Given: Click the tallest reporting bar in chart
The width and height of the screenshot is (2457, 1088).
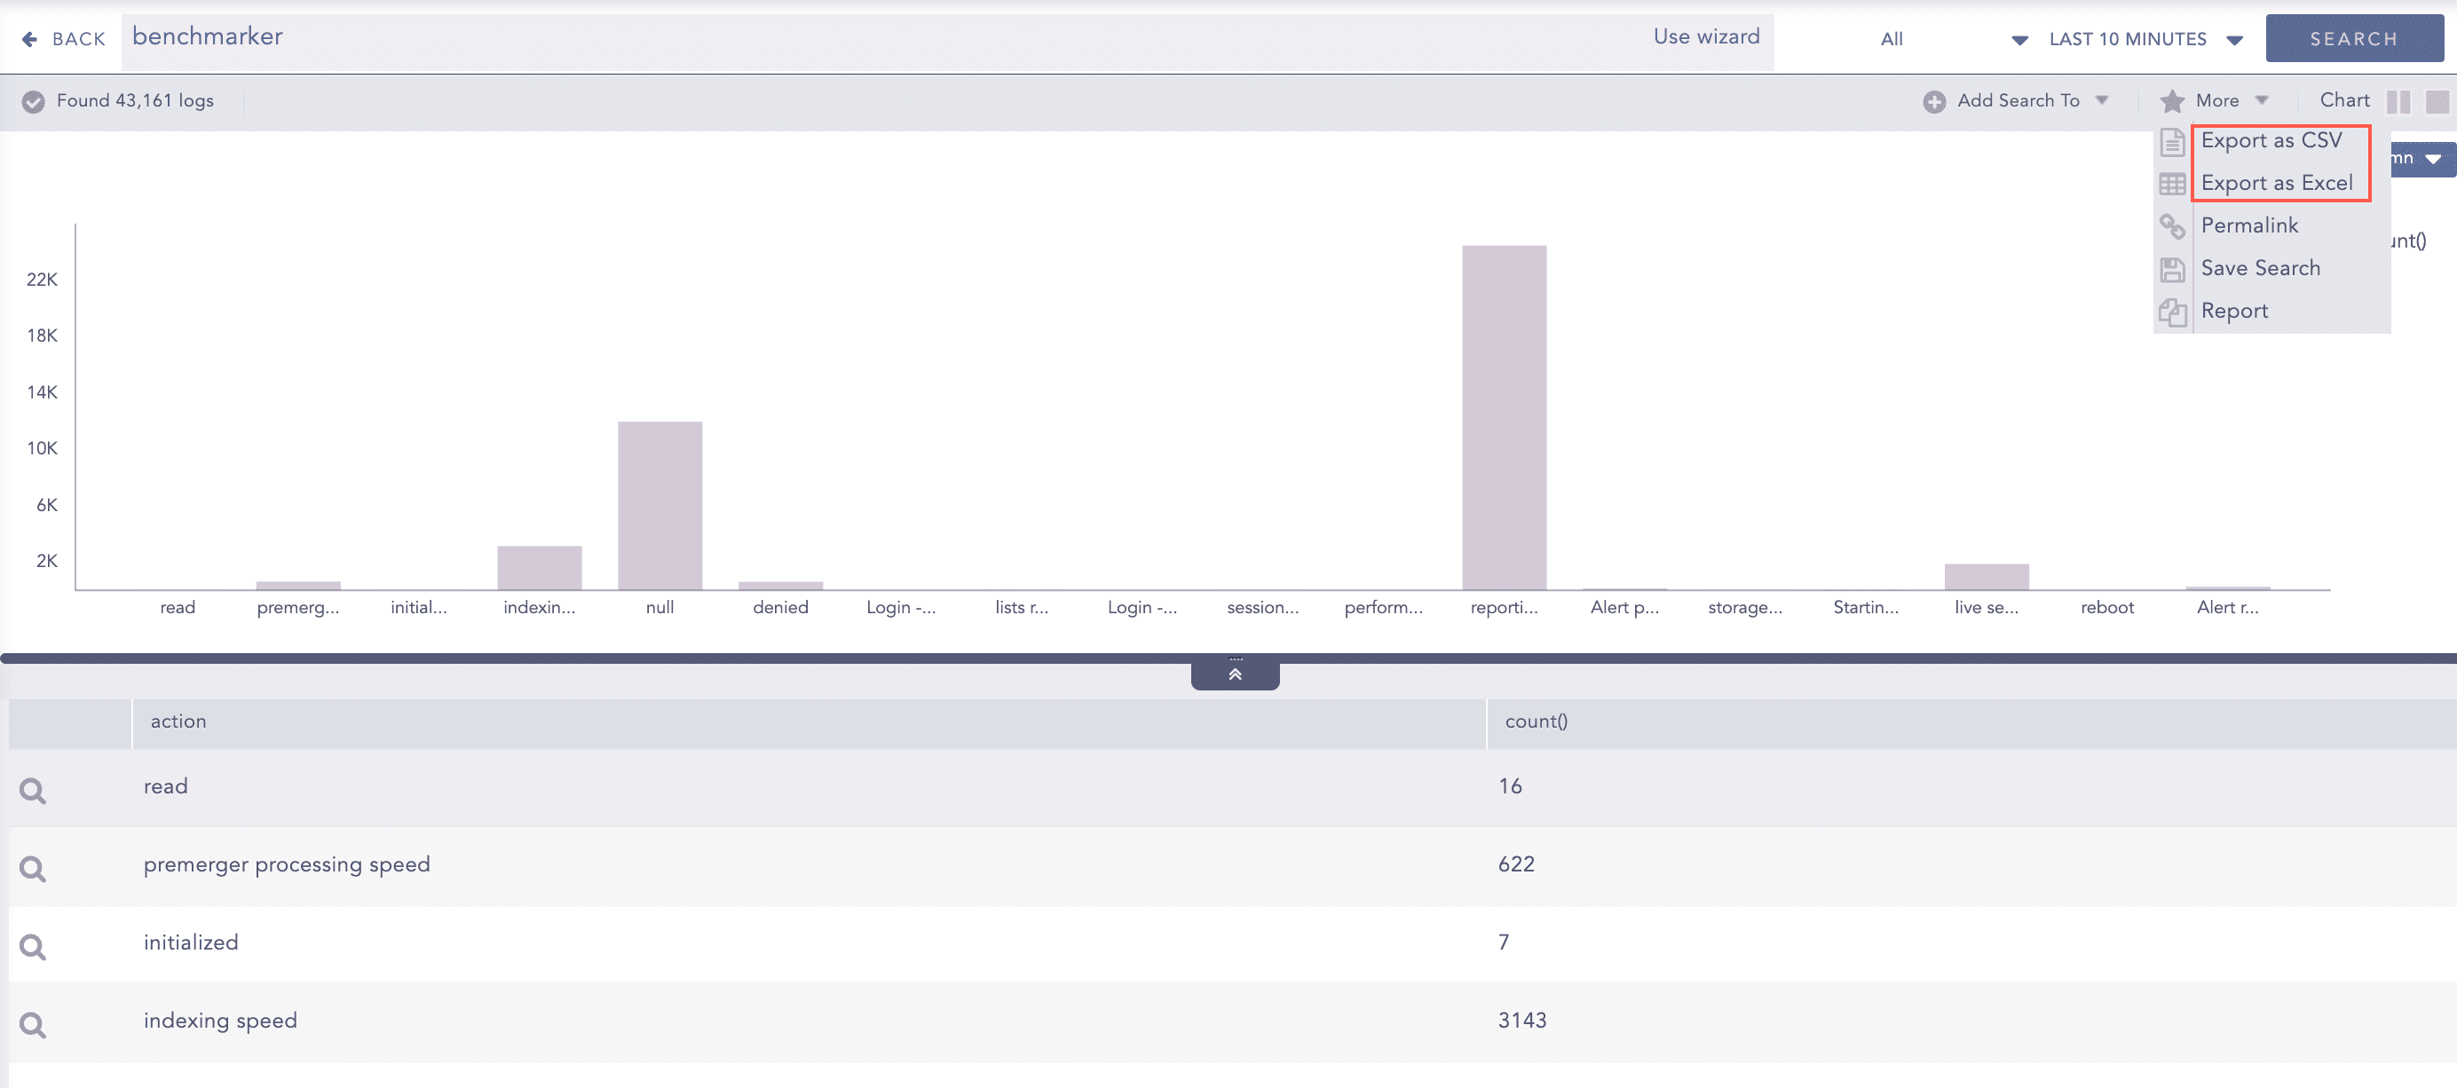Looking at the screenshot, I should point(1503,417).
